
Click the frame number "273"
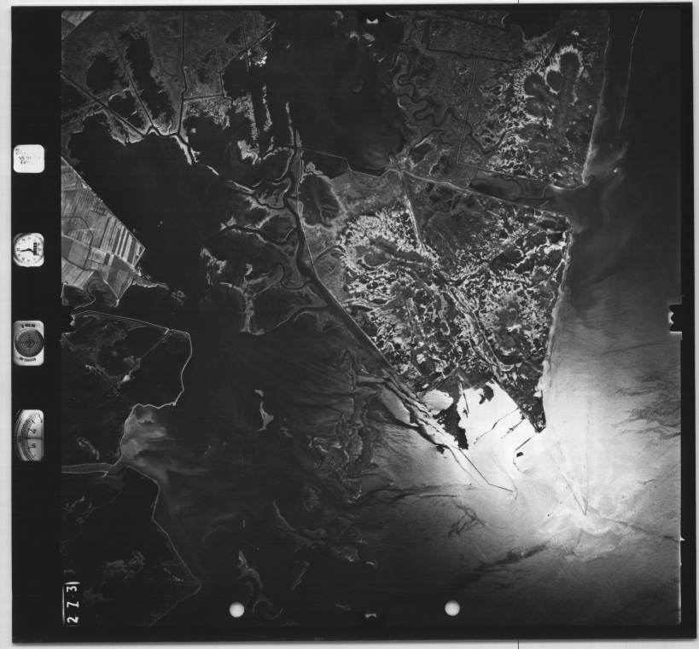coord(72,603)
